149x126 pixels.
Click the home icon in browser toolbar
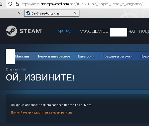(x=1, y=4)
